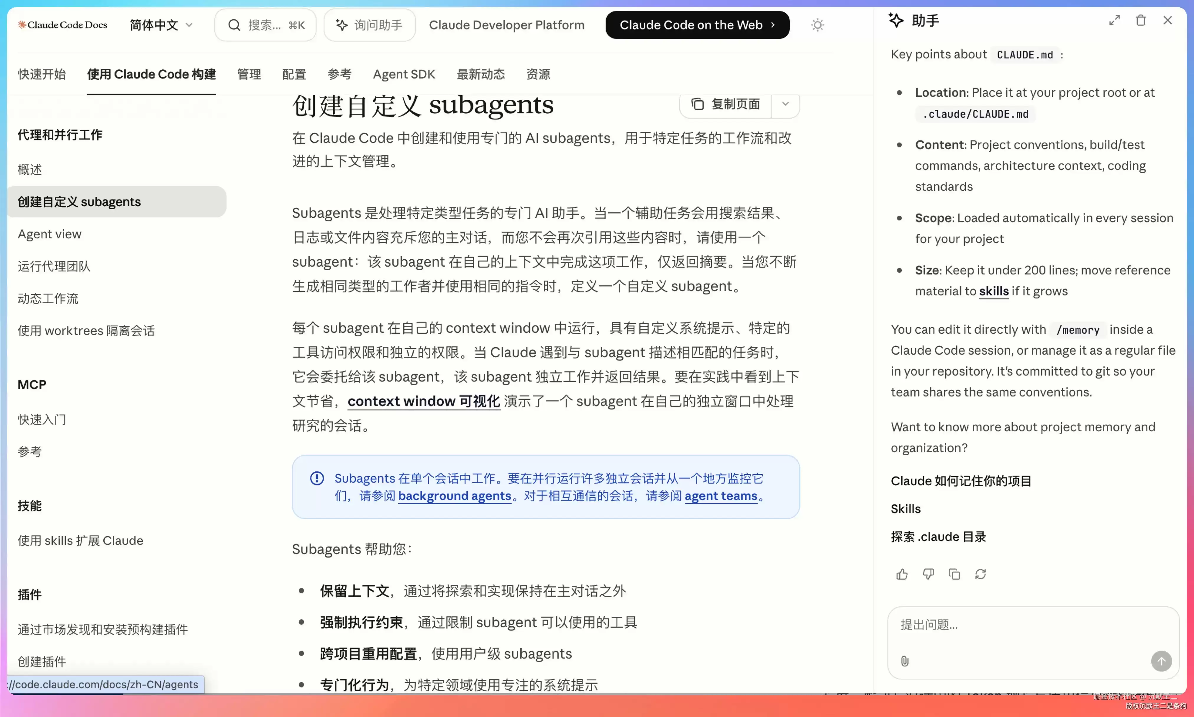Click the search magnifier icon
Image resolution: width=1194 pixels, height=717 pixels.
pyautogui.click(x=234, y=25)
